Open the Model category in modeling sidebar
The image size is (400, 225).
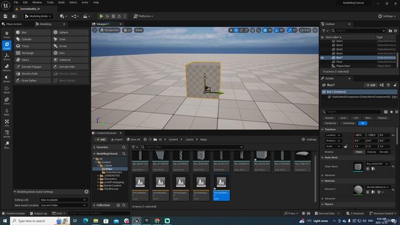pos(7,79)
